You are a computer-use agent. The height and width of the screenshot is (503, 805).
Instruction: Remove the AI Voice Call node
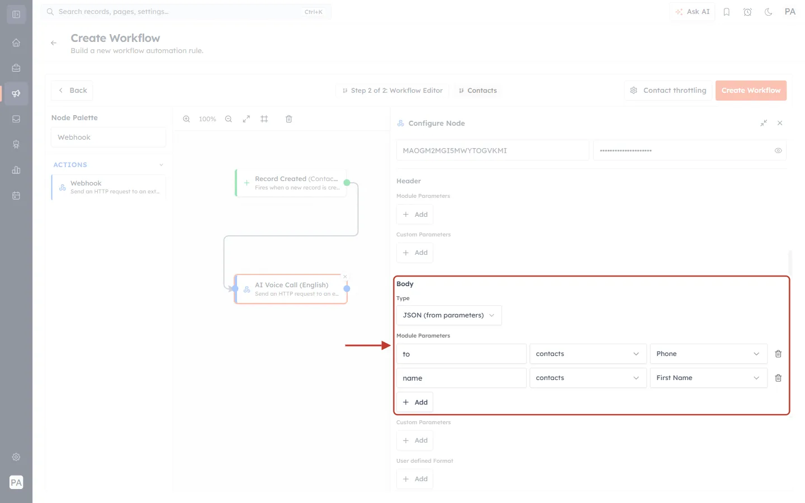(345, 277)
